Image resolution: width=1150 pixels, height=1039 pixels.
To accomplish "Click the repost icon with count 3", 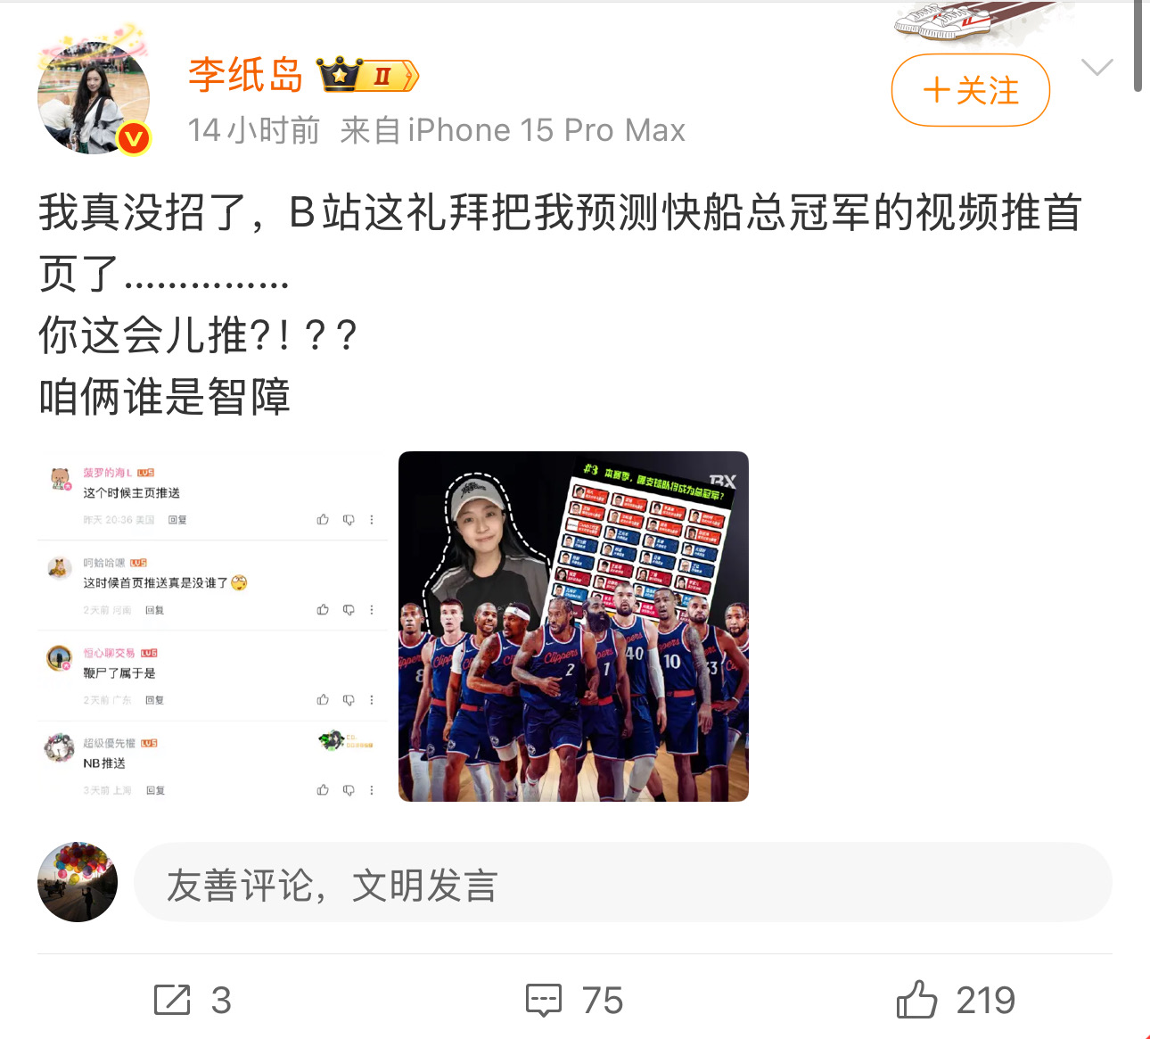I will tap(172, 1000).
